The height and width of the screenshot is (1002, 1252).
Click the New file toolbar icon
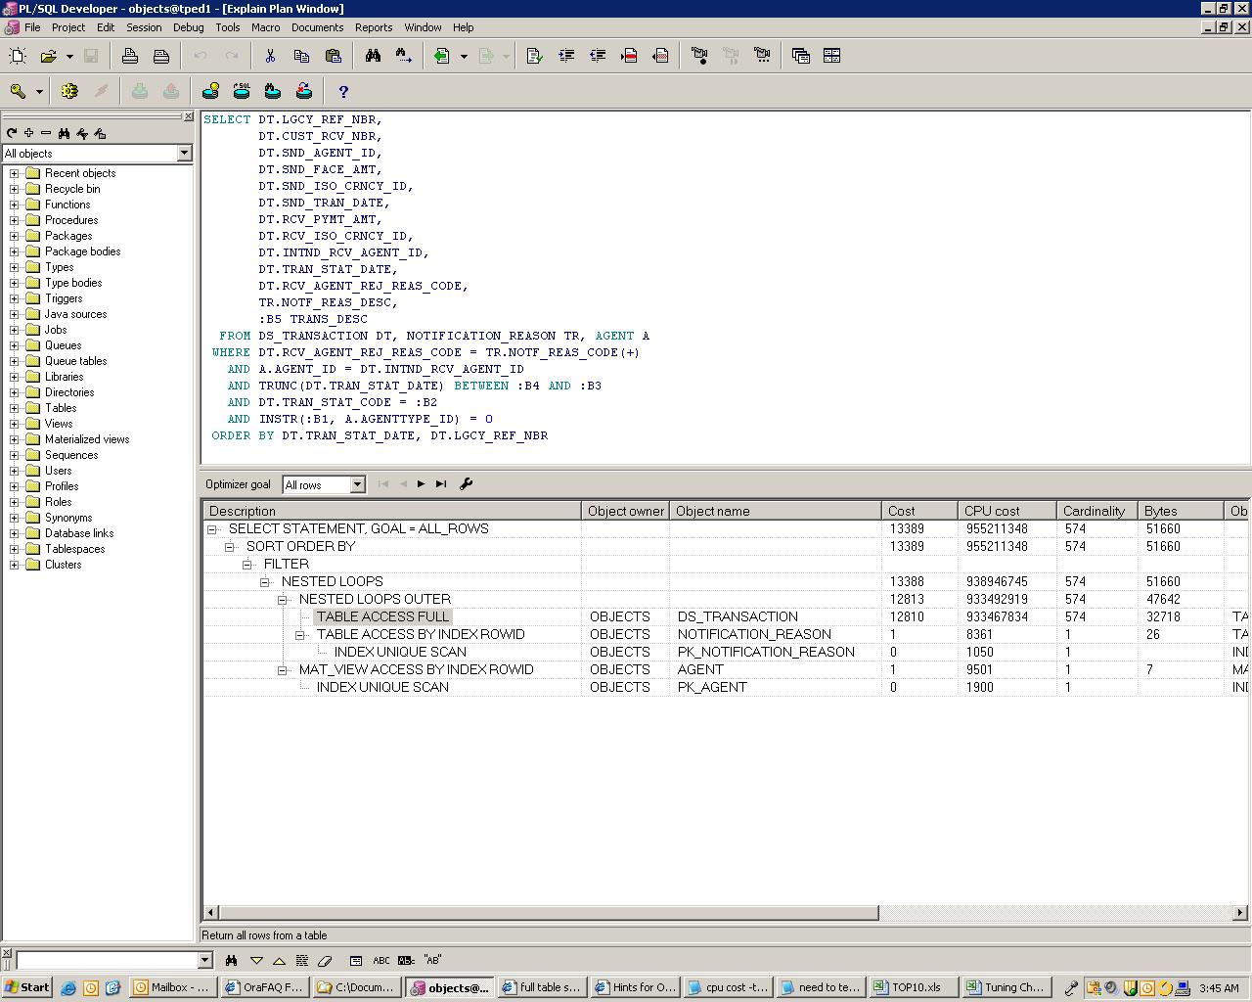point(18,57)
